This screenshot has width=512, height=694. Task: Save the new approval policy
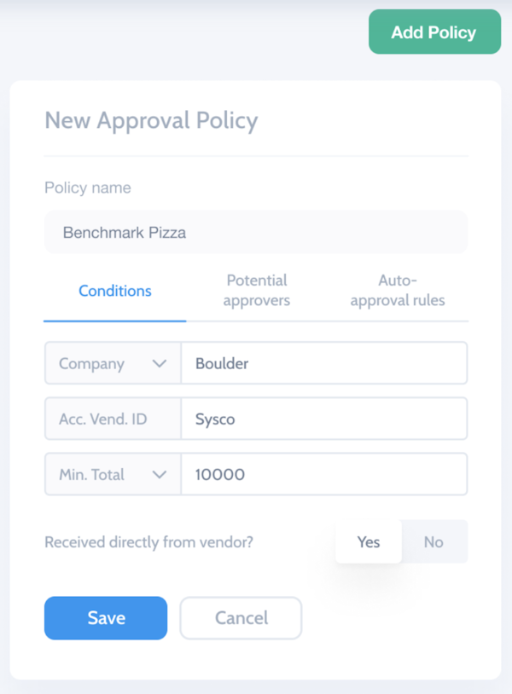(106, 617)
